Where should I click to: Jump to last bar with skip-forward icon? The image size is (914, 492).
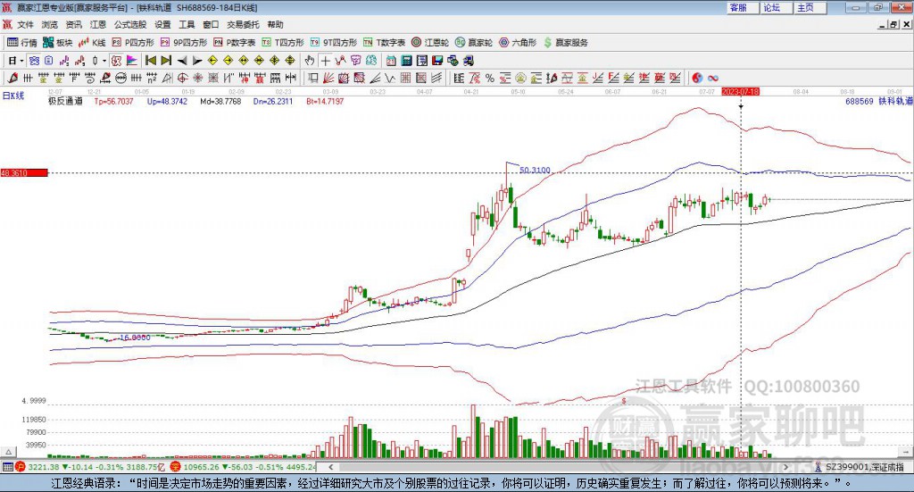pos(166,61)
